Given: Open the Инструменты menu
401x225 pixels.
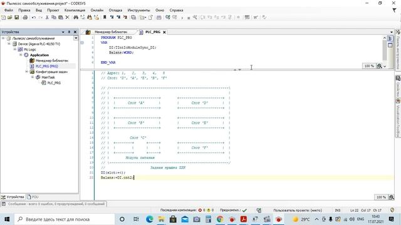Looking at the screenshot, I should [x=138, y=10].
